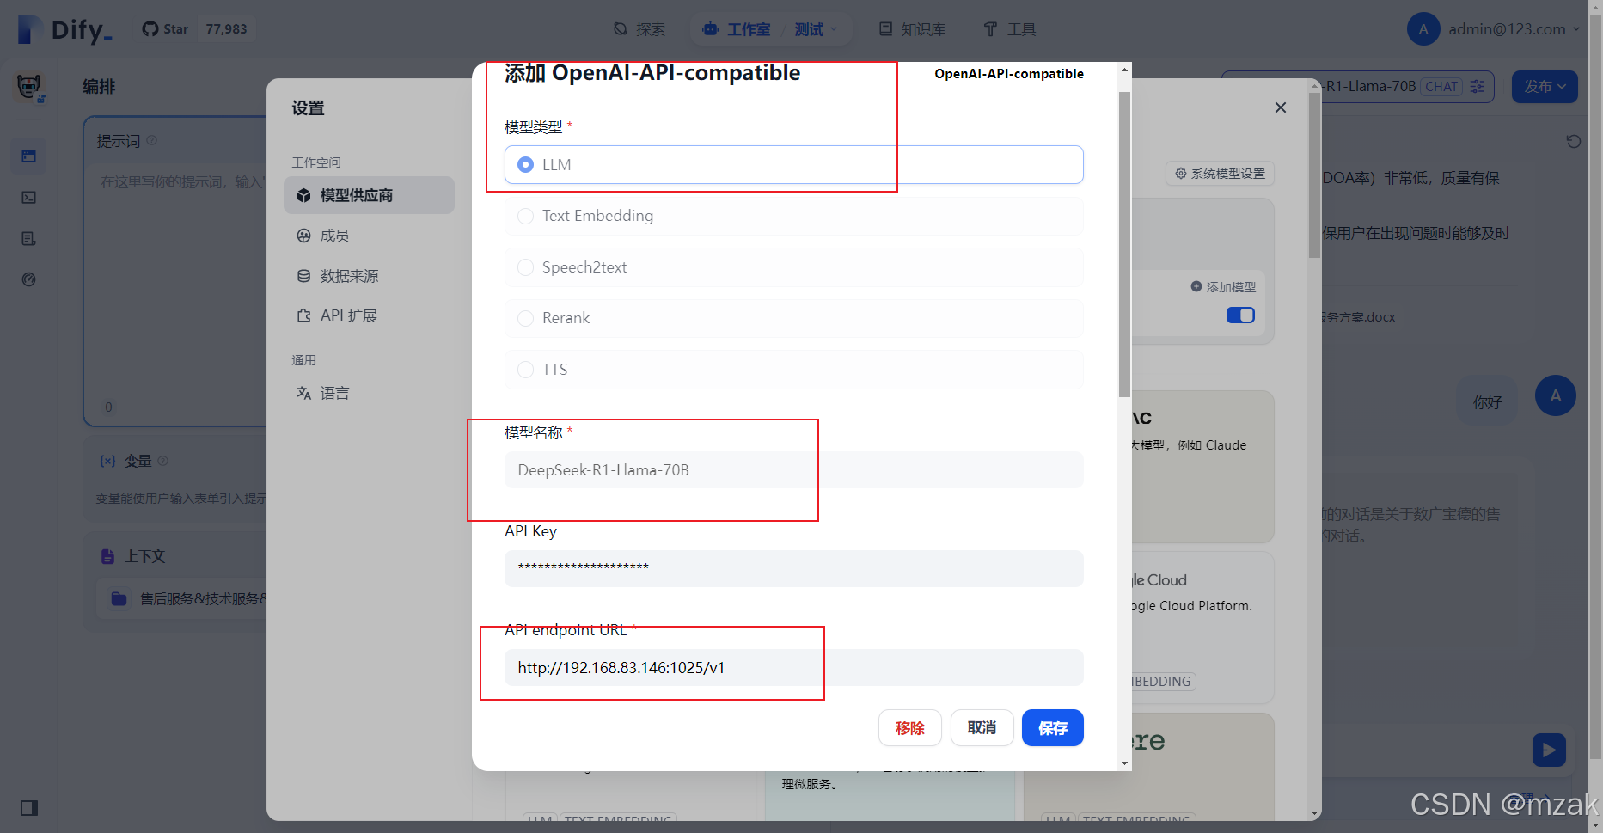Close the settings dialog

point(1281,107)
